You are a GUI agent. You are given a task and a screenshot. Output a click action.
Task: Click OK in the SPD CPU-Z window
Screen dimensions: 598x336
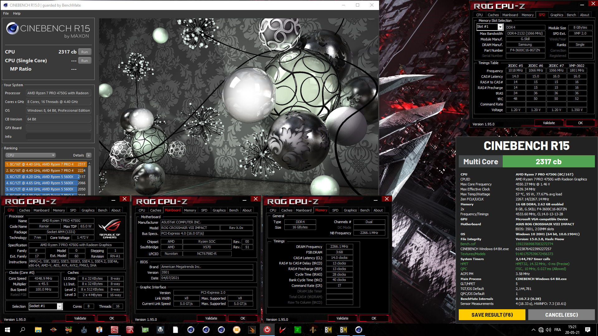(x=580, y=123)
